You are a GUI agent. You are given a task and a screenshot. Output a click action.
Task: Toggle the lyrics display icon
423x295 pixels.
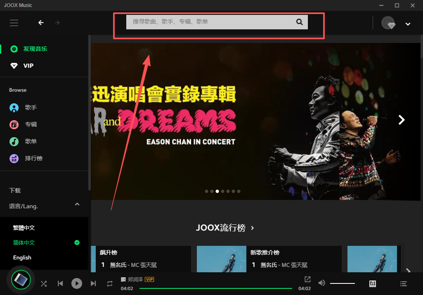373,283
